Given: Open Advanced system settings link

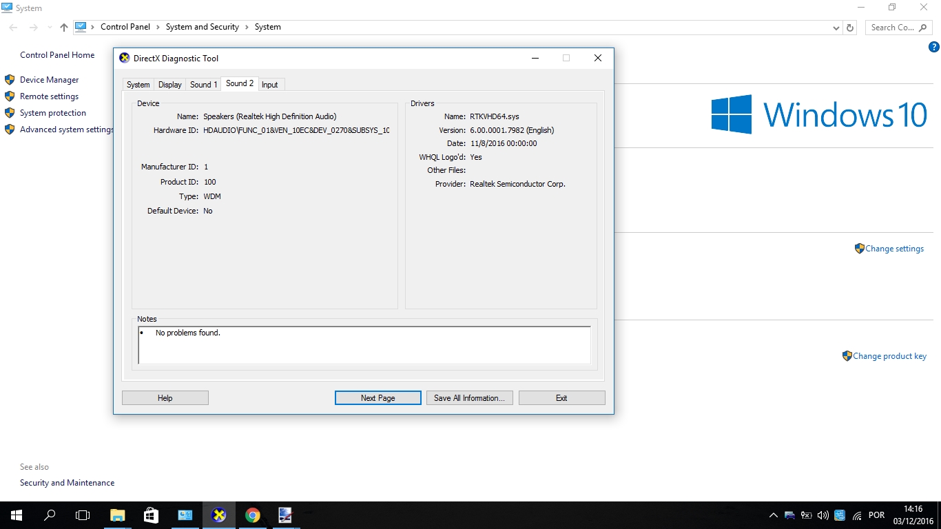Looking at the screenshot, I should (67, 129).
